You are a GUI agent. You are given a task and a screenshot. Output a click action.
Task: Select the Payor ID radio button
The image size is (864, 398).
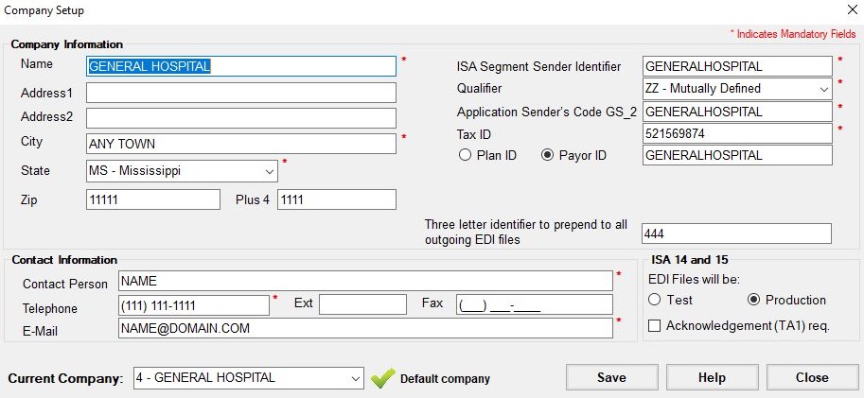coord(547,155)
